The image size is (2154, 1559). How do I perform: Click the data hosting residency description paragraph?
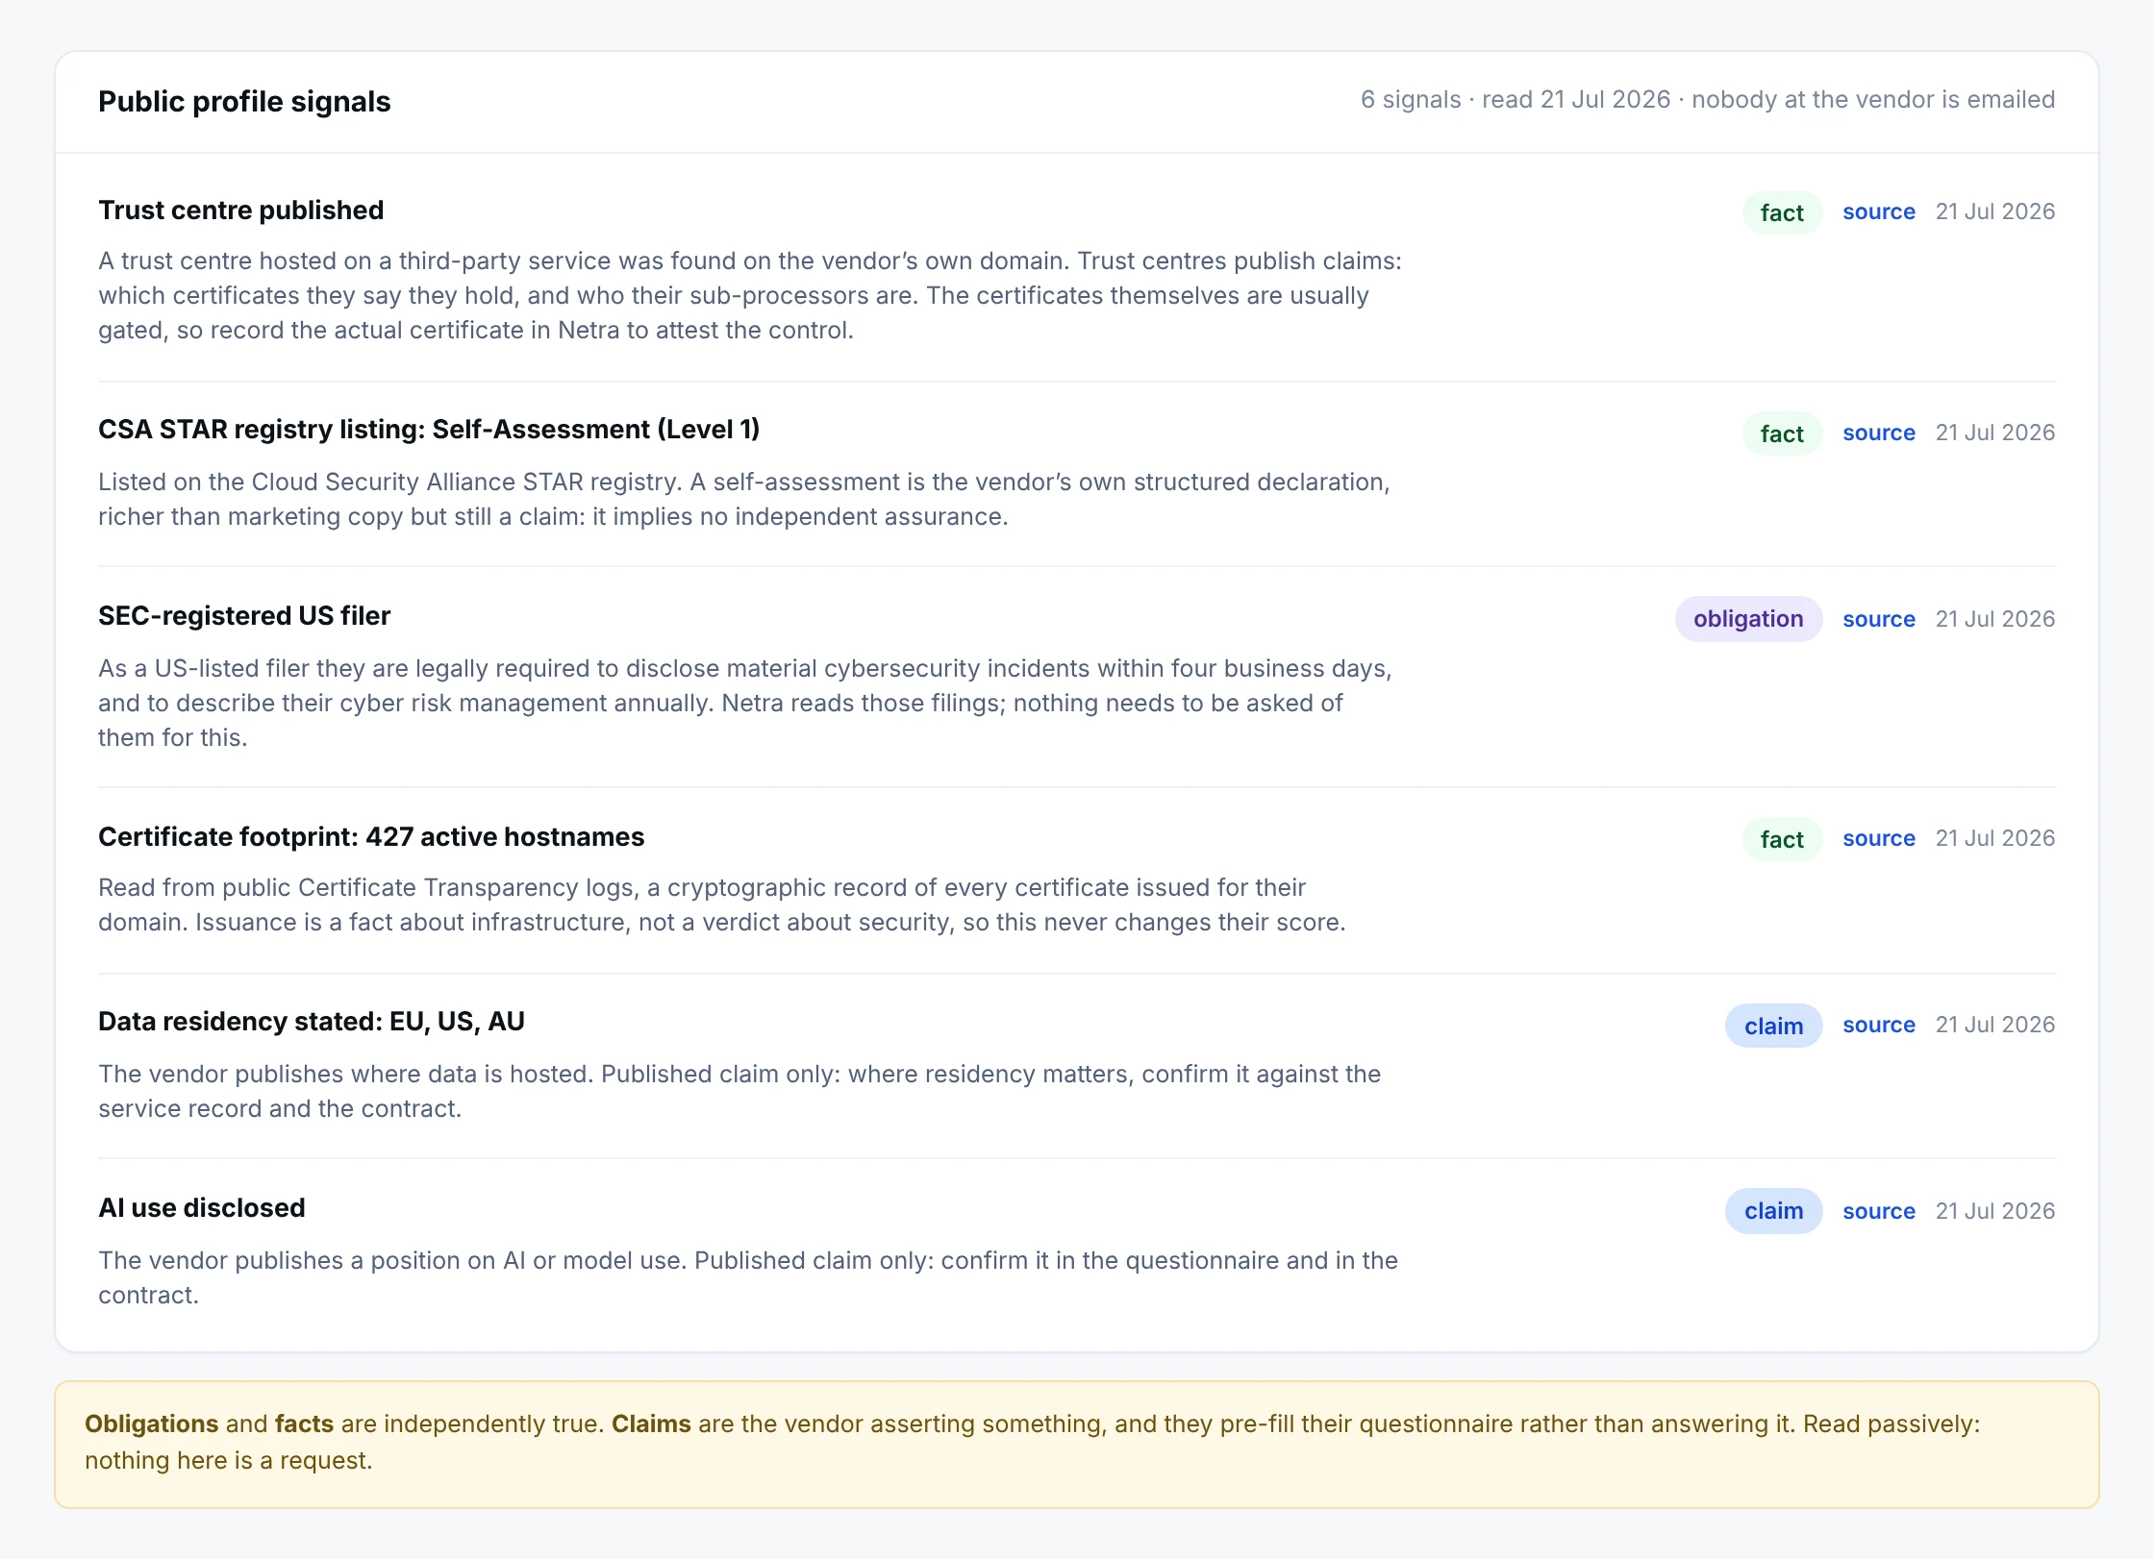[739, 1092]
